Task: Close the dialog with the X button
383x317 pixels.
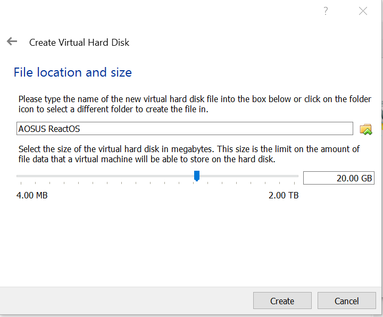Action: click(363, 11)
